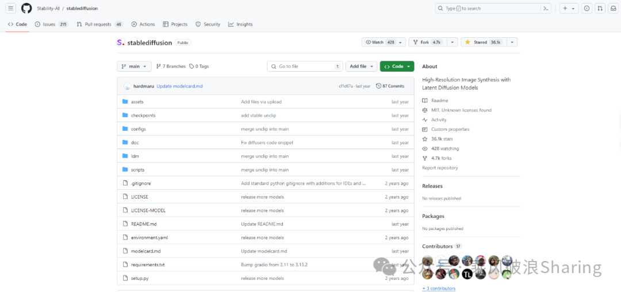Click the Stability-AI breadcrumb link

48,8
